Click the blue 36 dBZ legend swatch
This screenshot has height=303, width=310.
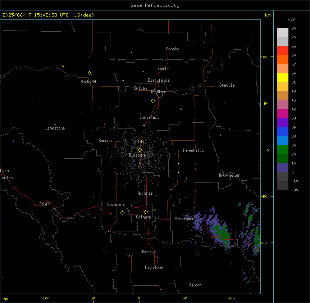(283, 131)
